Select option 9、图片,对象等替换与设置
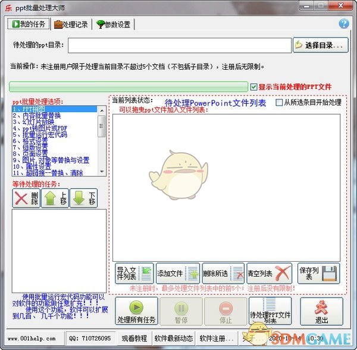Viewport: 357px width, 350px height. tap(54, 160)
